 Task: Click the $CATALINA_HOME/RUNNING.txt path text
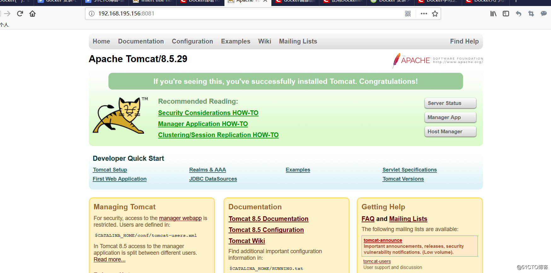[266, 269]
